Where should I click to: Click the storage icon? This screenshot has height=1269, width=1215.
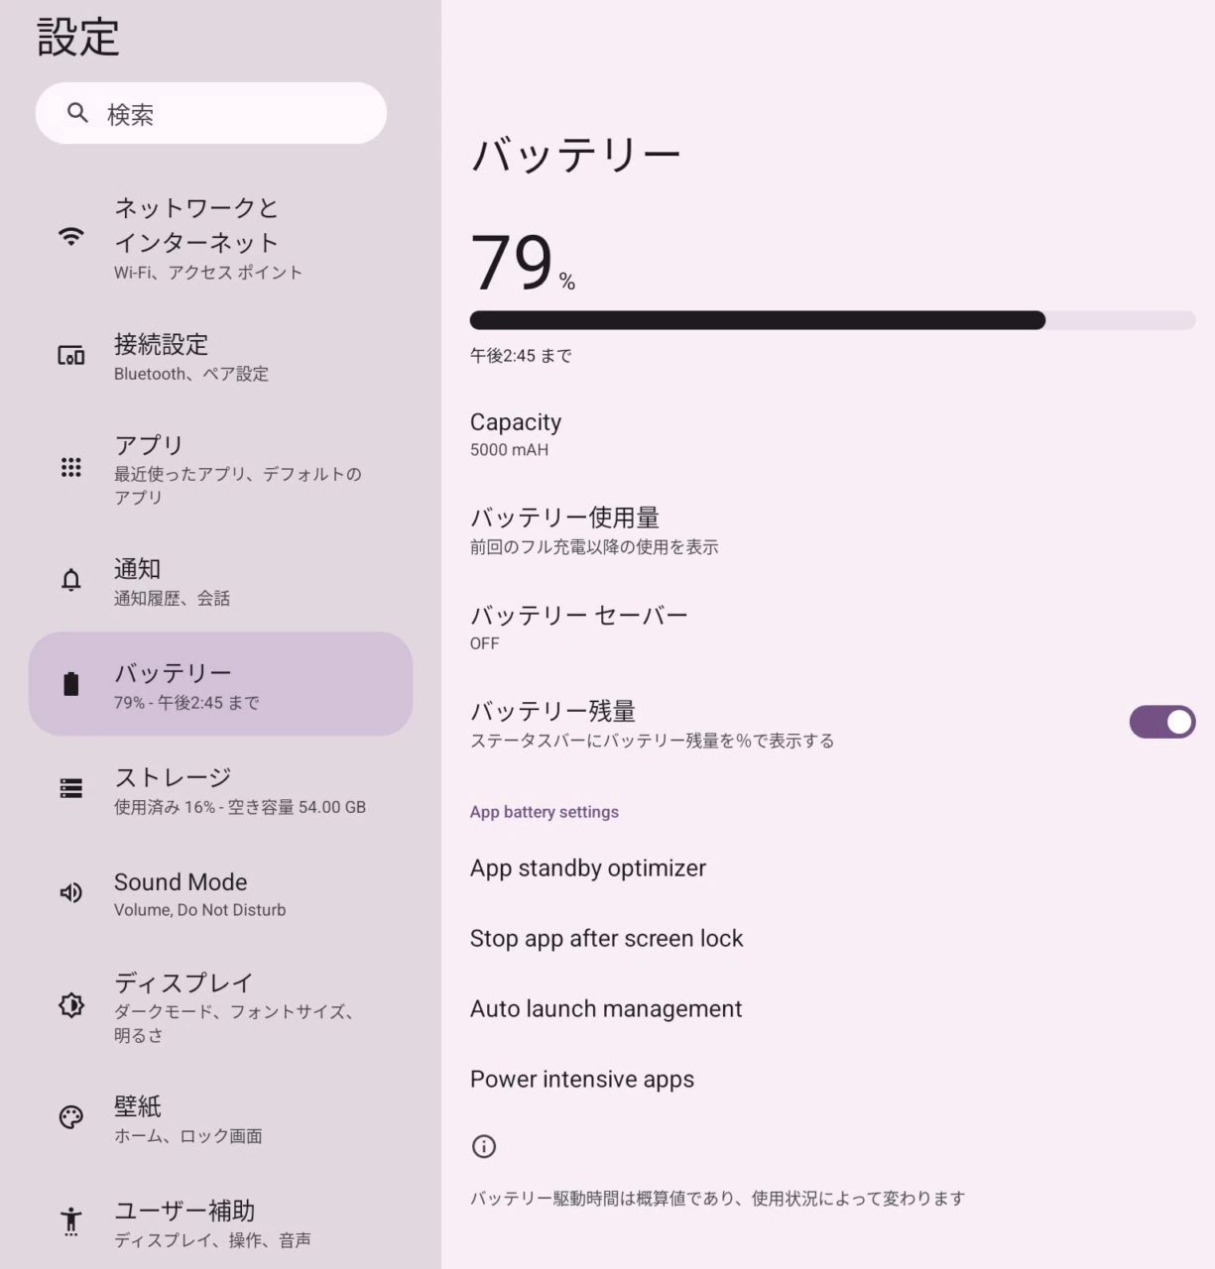70,788
